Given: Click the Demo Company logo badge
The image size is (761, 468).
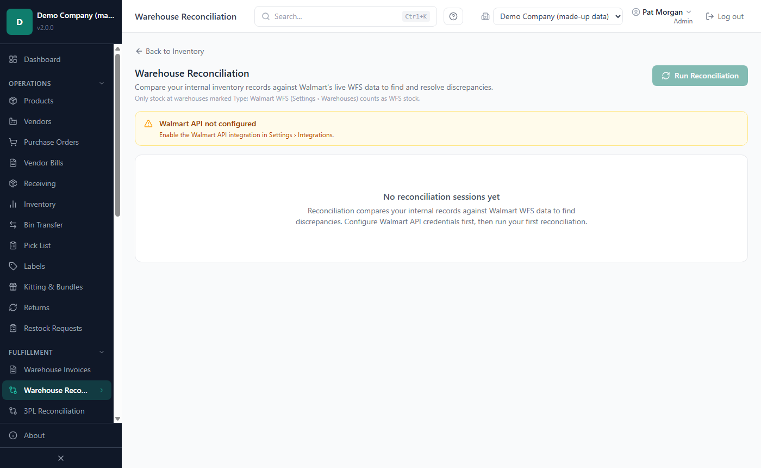Looking at the screenshot, I should 20,22.
